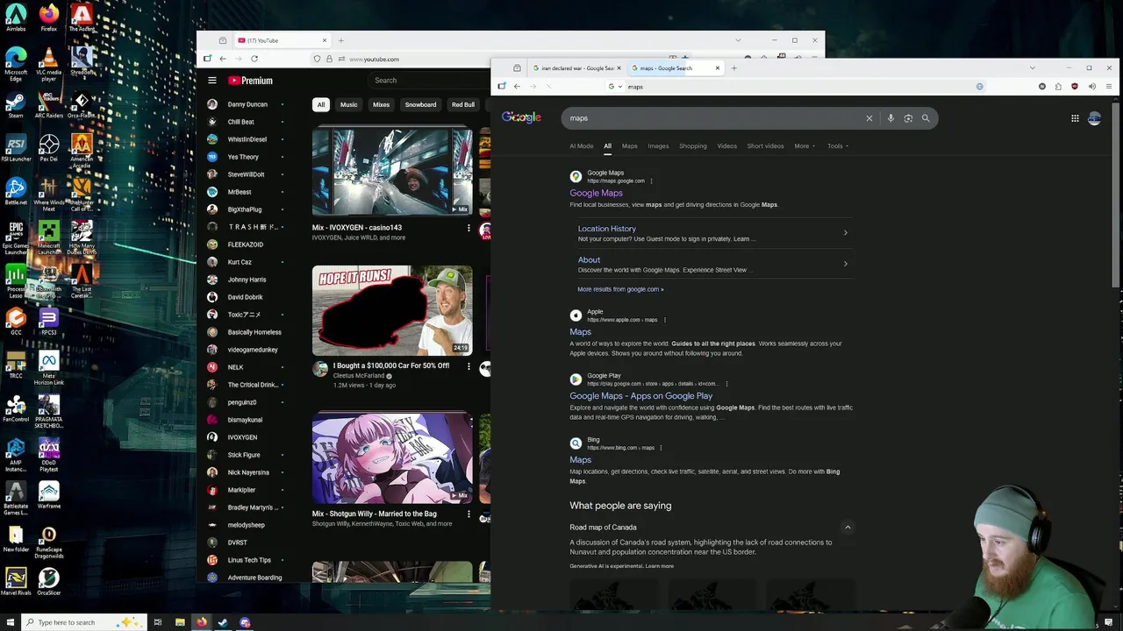Open the search engine selector in the URL bar

point(615,87)
